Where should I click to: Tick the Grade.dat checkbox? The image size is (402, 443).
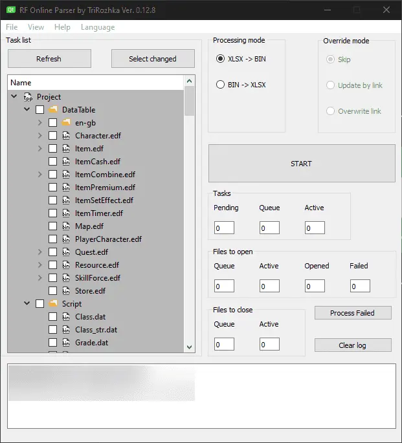point(52,343)
